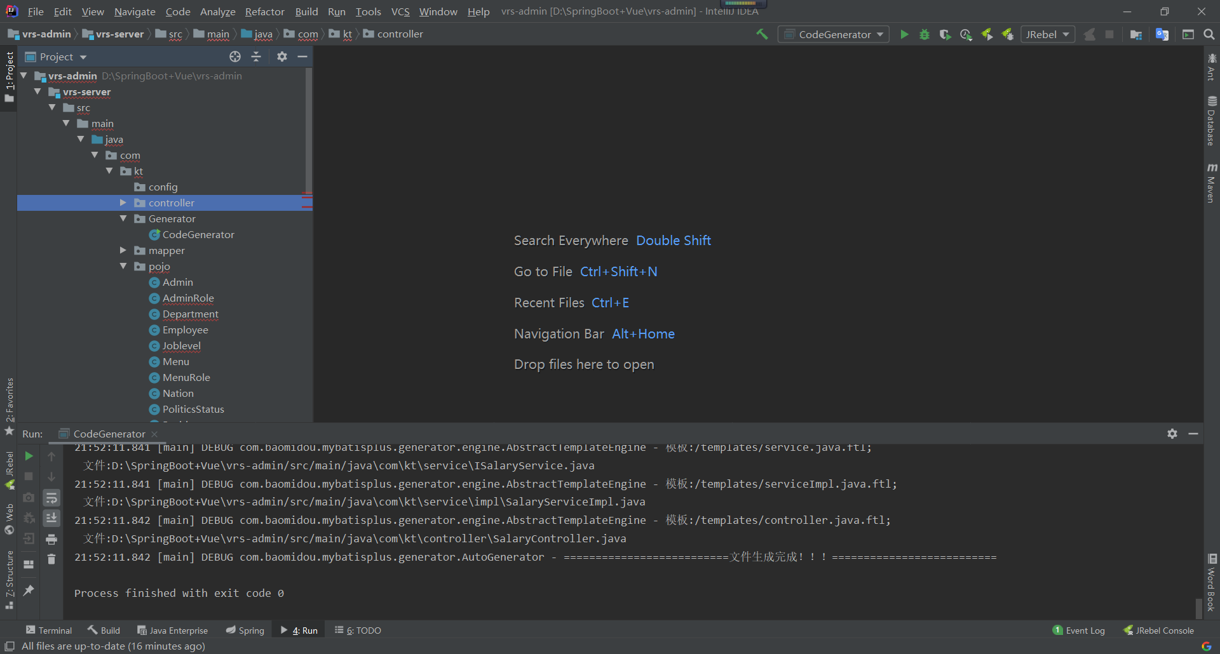Toggle the 1: Project side panel button
This screenshot has height=654, width=1220.
(x=9, y=77)
